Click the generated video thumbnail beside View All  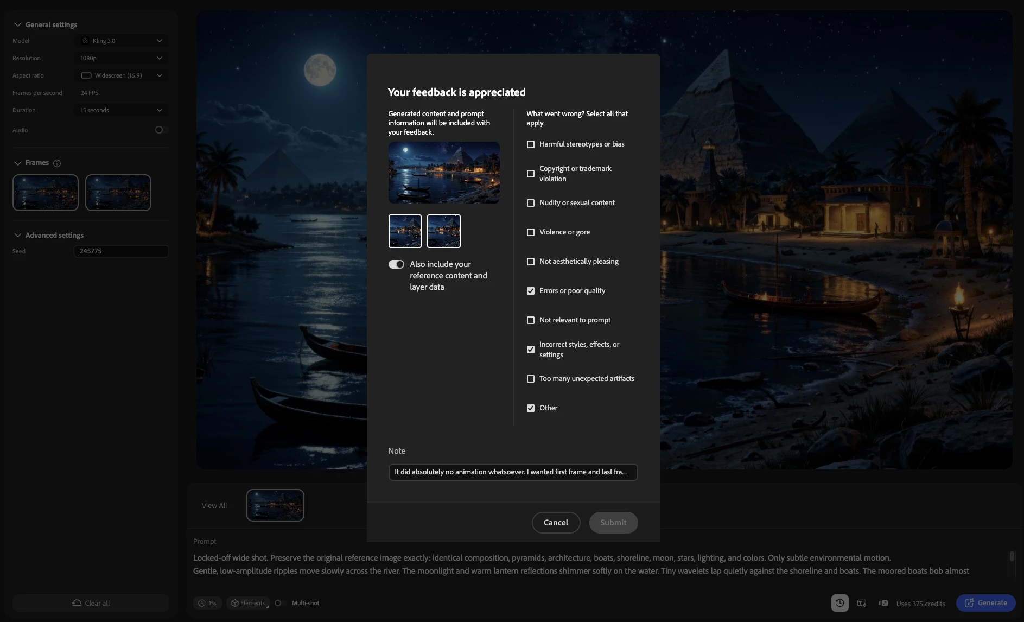[275, 505]
